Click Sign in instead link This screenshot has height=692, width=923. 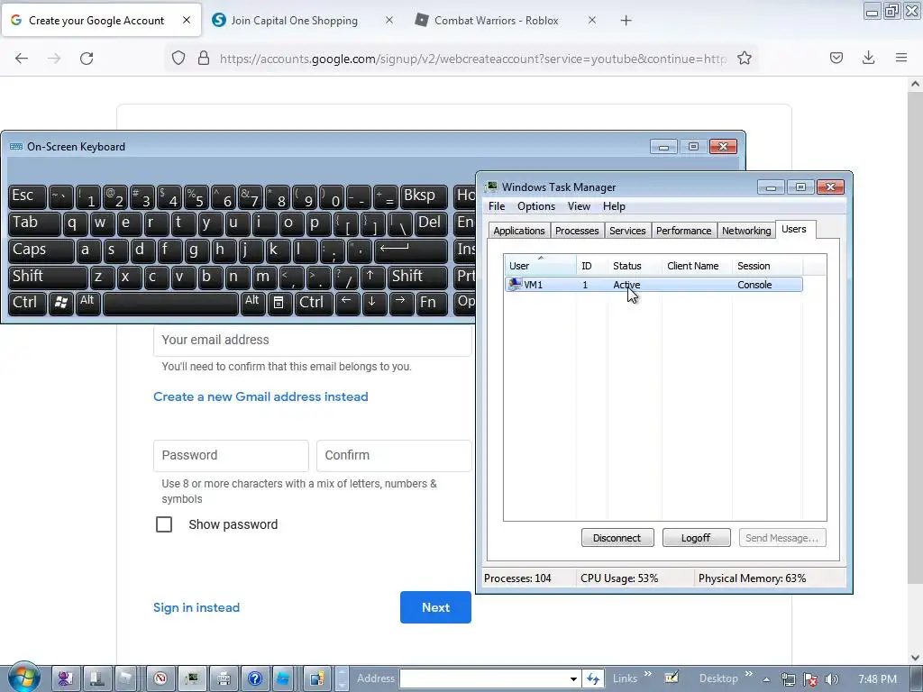[x=196, y=607]
